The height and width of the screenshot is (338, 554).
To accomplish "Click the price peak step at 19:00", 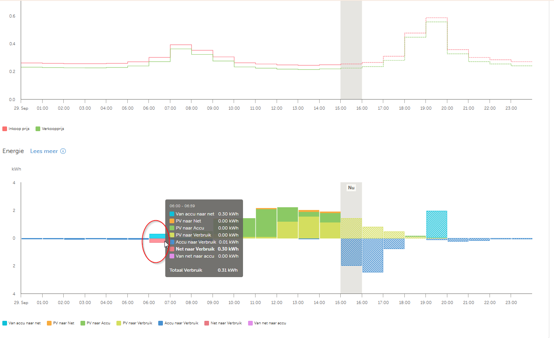I will [x=437, y=18].
